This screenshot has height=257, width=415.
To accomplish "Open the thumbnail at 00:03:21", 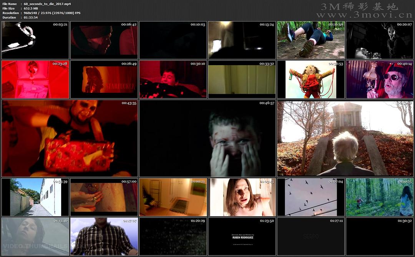I will click(35, 40).
